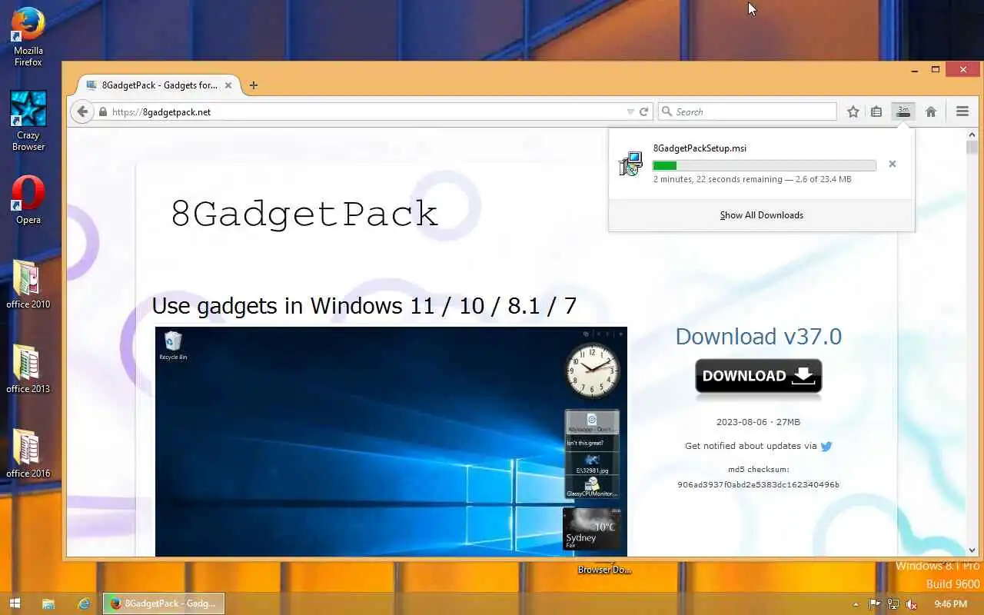This screenshot has height=615, width=984.
Task: Open the Crazy Browser desktop icon
Action: point(28,121)
